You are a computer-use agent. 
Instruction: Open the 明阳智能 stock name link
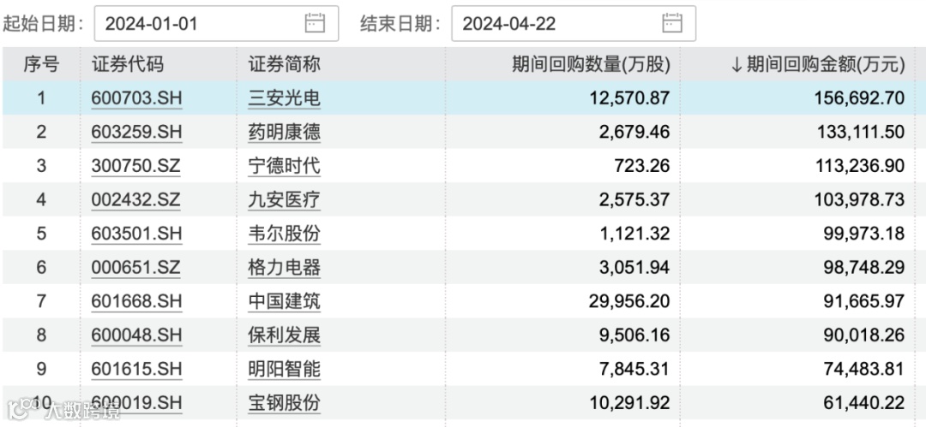(284, 369)
